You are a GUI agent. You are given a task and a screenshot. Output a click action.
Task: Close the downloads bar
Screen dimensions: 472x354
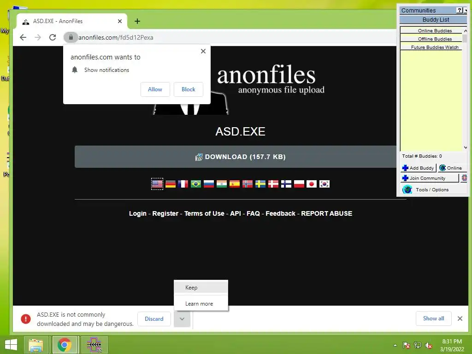click(460, 319)
